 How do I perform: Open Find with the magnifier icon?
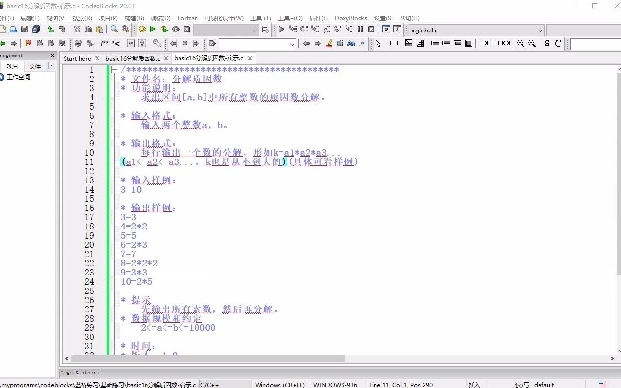click(x=114, y=29)
